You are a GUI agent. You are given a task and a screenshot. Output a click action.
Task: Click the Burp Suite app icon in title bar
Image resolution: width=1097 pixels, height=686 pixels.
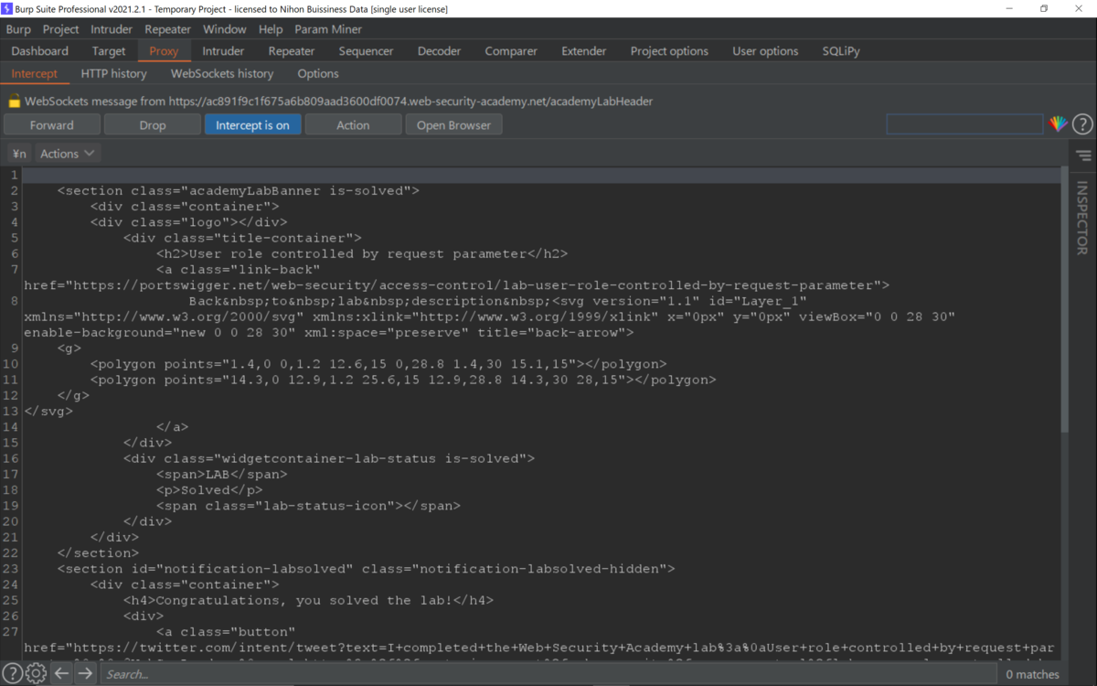coord(7,8)
